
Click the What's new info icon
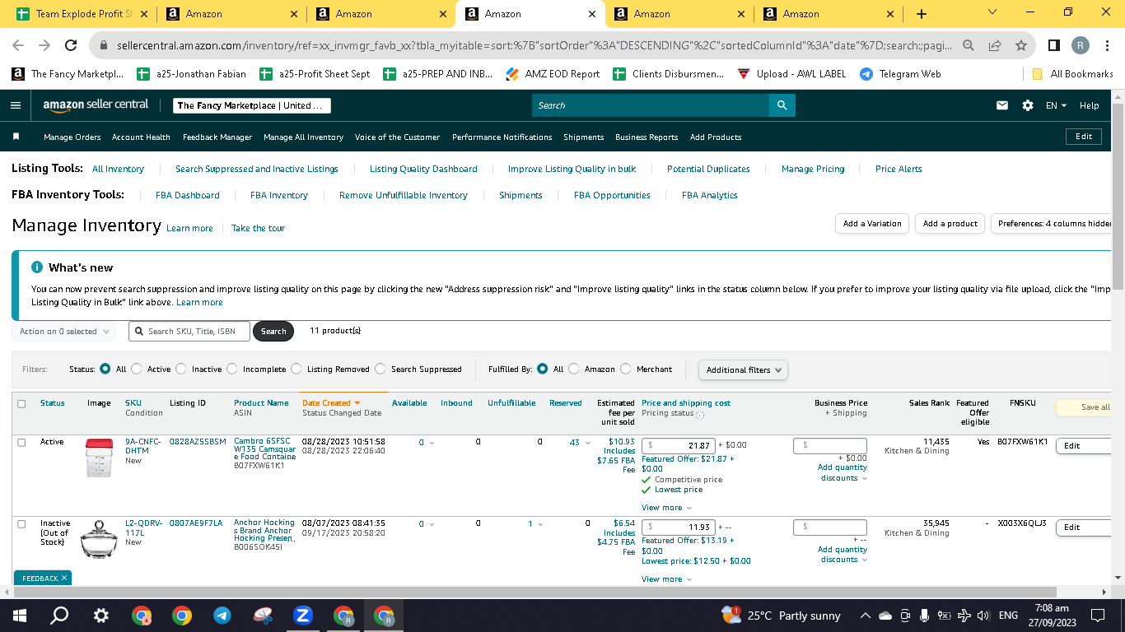click(x=37, y=267)
